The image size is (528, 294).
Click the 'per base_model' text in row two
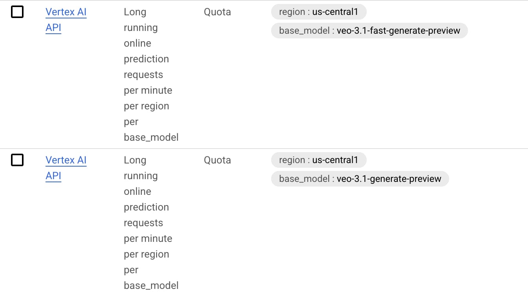151,278
